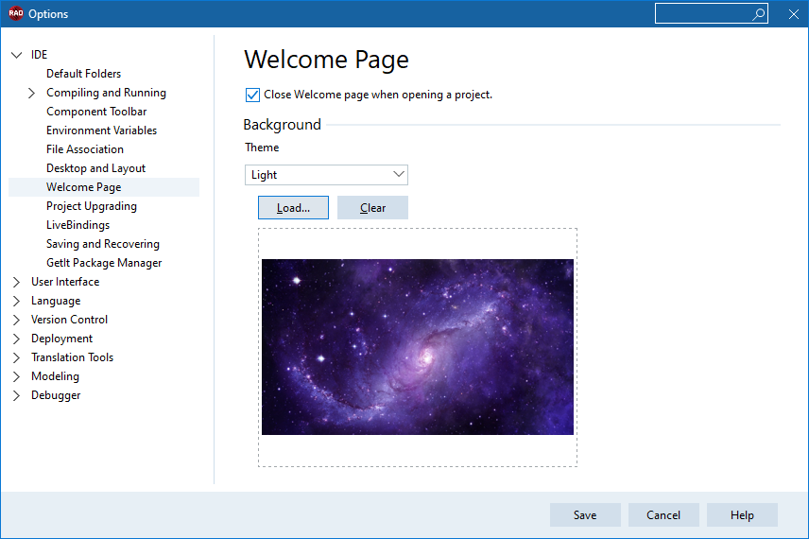Click the Clear background button

(x=372, y=207)
